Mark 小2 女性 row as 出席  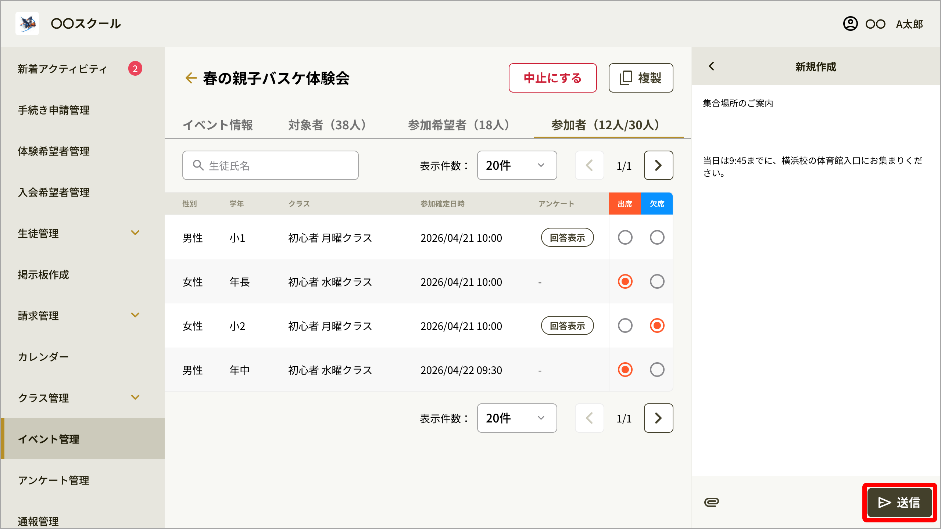pyautogui.click(x=625, y=325)
